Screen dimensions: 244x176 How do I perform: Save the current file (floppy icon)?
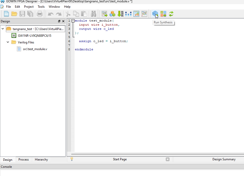[22, 14]
